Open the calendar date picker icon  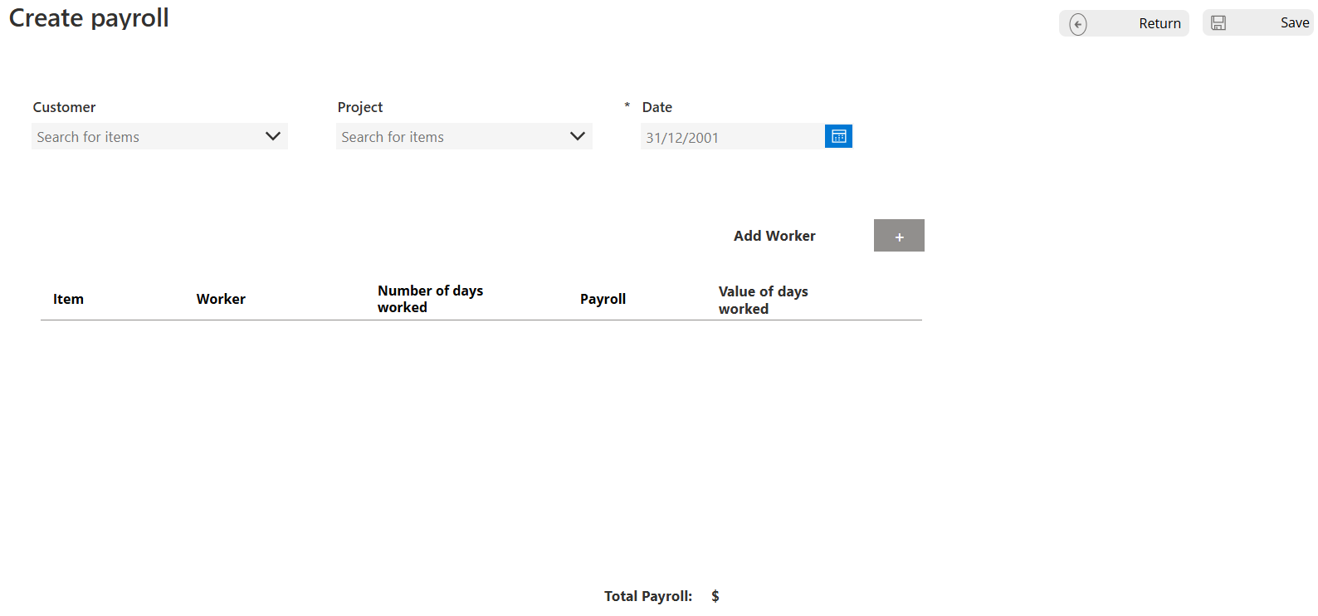(838, 136)
